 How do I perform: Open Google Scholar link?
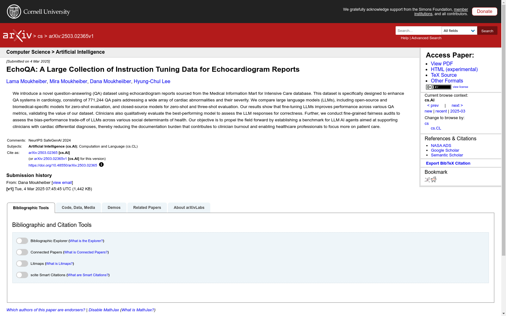[x=445, y=150]
